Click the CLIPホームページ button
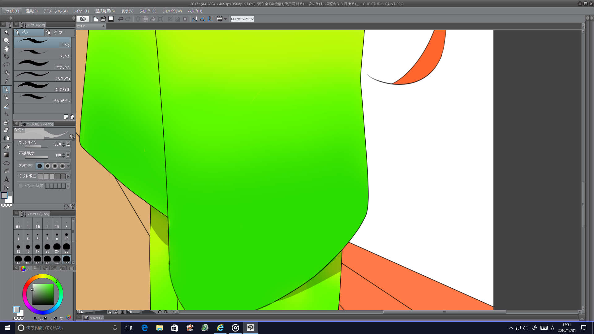Viewport: 594px width, 334px height. coord(242,19)
